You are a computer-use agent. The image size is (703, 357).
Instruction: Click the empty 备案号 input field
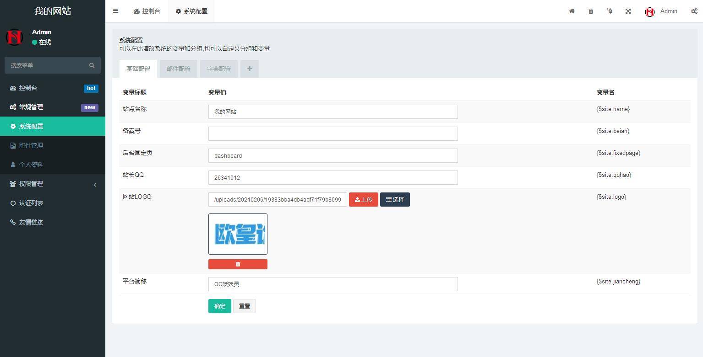(x=333, y=133)
